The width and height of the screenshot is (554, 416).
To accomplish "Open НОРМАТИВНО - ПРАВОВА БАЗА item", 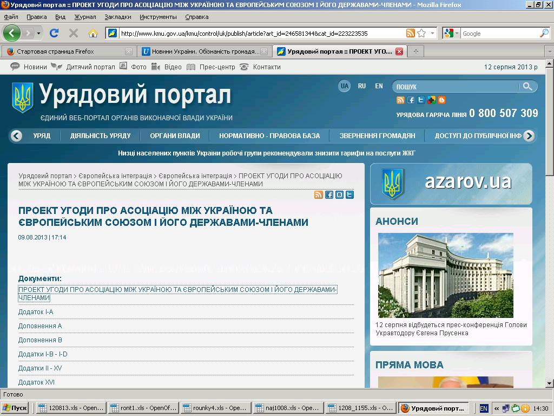I will pyautogui.click(x=269, y=136).
